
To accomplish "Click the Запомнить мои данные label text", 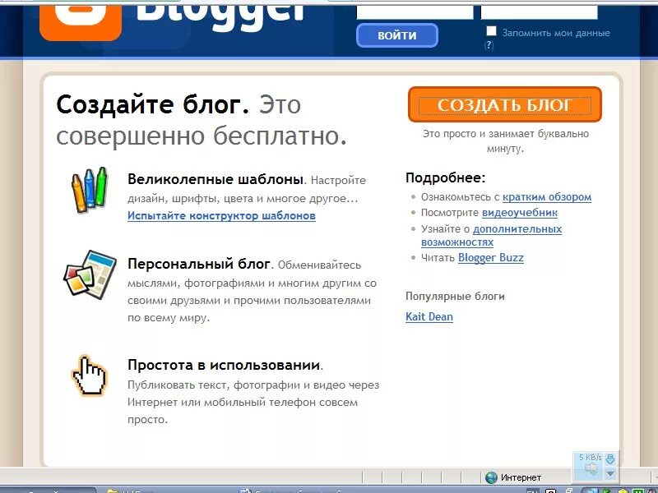I will [x=556, y=33].
